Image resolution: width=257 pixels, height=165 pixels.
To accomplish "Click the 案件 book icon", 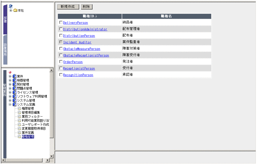I will coord(15,76).
